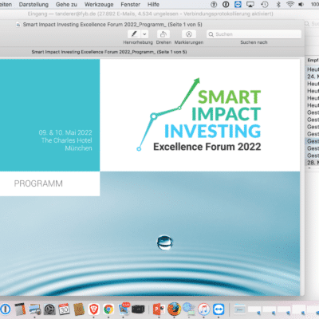Click the document proxy icon in title bar
The image size is (319, 319).
pos(18,25)
